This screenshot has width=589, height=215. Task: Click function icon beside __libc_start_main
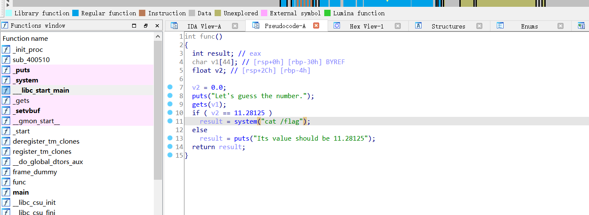click(x=6, y=90)
